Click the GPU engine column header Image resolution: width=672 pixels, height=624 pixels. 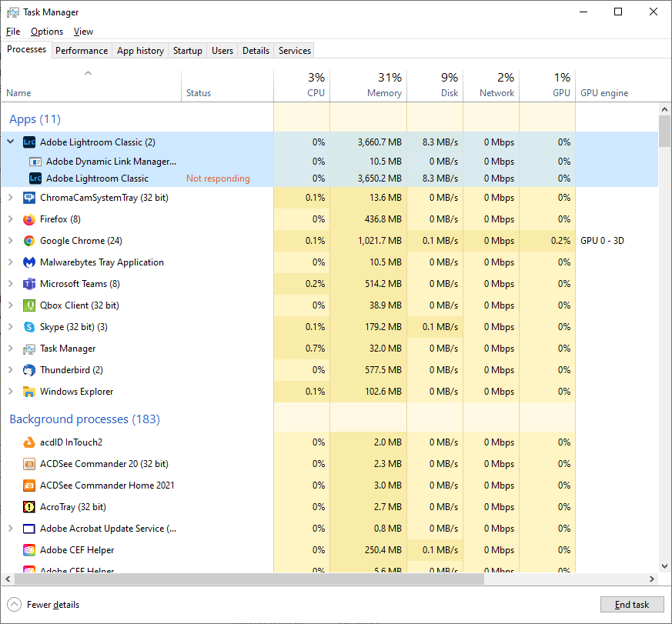click(x=617, y=85)
